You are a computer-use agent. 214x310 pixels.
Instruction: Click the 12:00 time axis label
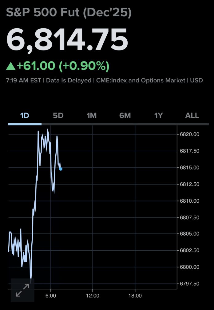tap(93, 296)
